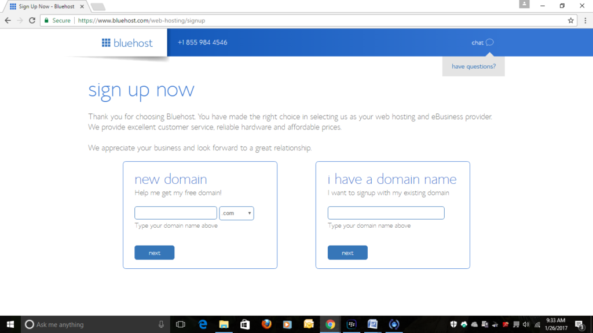Open chat via the speech bubble icon
The height and width of the screenshot is (333, 593).
point(490,42)
